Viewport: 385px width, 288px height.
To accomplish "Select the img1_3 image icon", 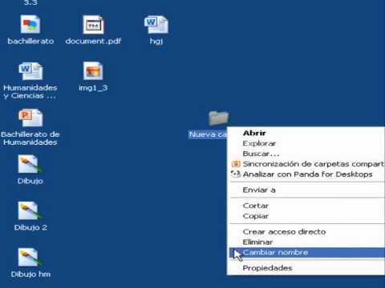I will point(93,71).
